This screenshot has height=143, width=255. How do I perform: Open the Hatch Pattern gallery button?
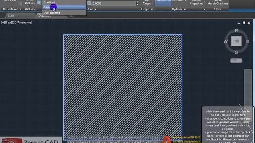pos(30,3)
